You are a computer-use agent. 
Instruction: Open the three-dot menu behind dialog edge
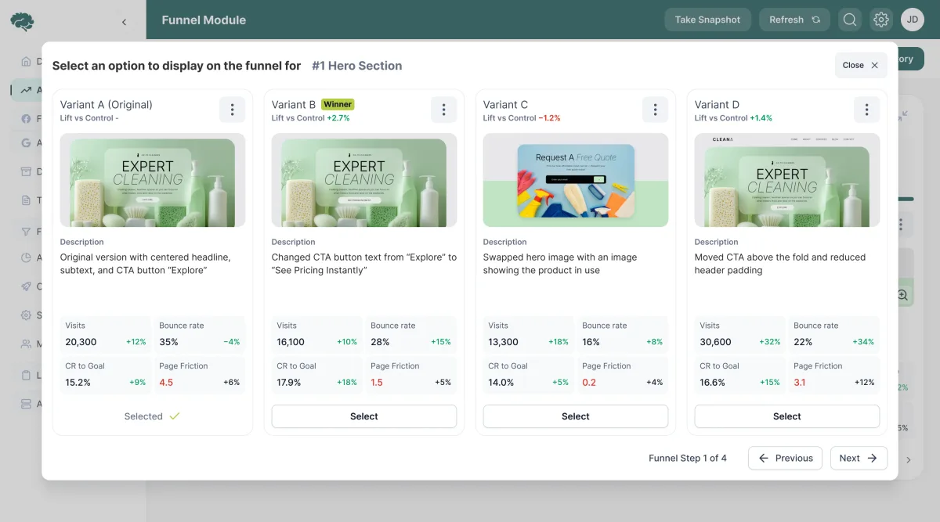coord(902,225)
